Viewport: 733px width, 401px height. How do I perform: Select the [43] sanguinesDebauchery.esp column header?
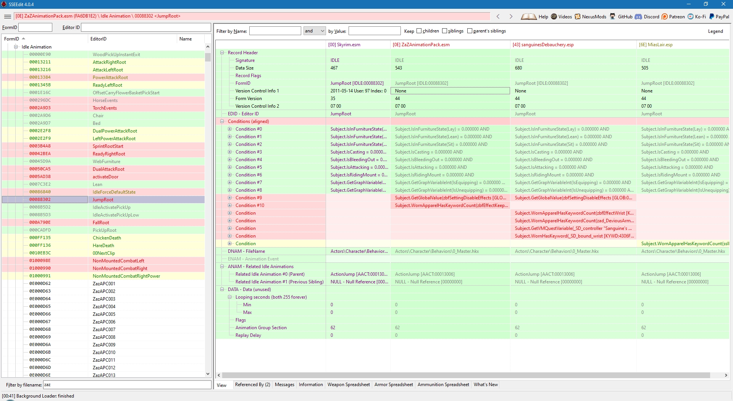573,45
